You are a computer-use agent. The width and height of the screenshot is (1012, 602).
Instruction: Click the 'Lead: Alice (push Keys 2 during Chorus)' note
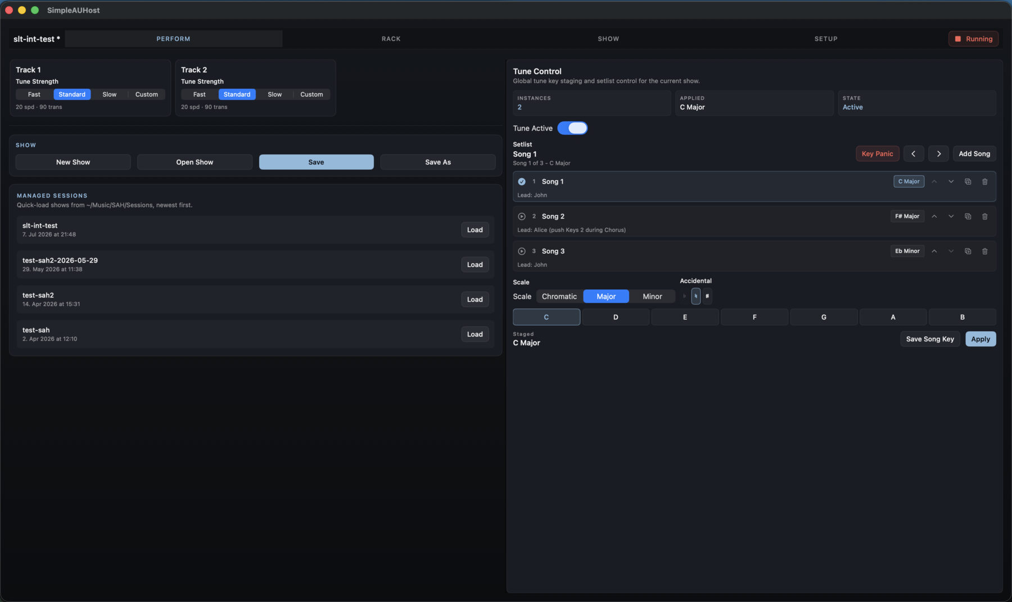click(x=571, y=230)
